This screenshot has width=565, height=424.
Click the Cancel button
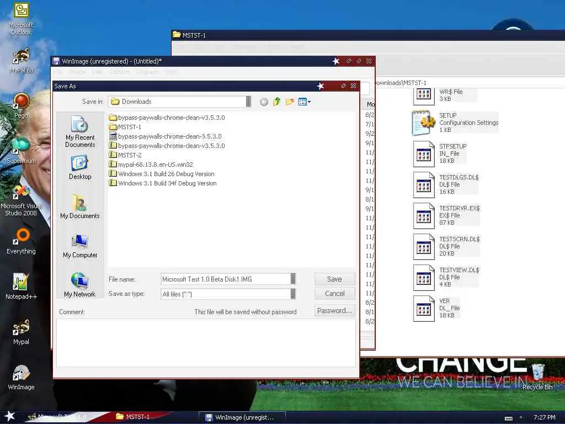pyautogui.click(x=334, y=294)
